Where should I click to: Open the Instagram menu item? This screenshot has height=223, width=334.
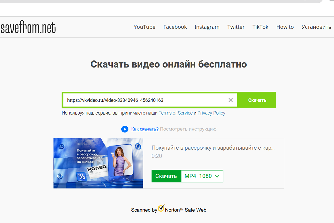click(207, 27)
